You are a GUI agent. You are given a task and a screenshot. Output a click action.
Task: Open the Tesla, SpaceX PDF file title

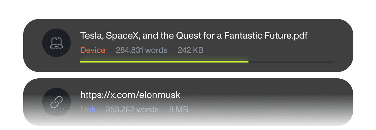[194, 36]
